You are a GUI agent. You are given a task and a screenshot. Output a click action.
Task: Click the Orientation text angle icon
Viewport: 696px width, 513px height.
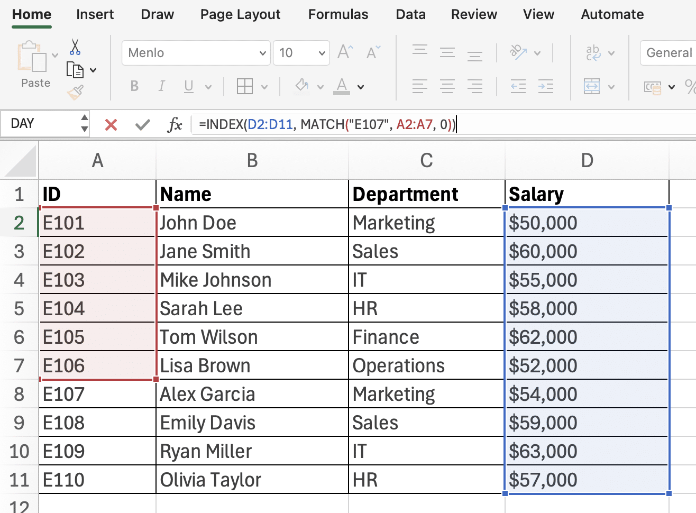[518, 52]
